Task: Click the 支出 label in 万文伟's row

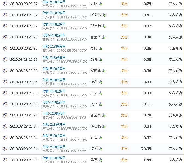Action: (x=124, y=15)
